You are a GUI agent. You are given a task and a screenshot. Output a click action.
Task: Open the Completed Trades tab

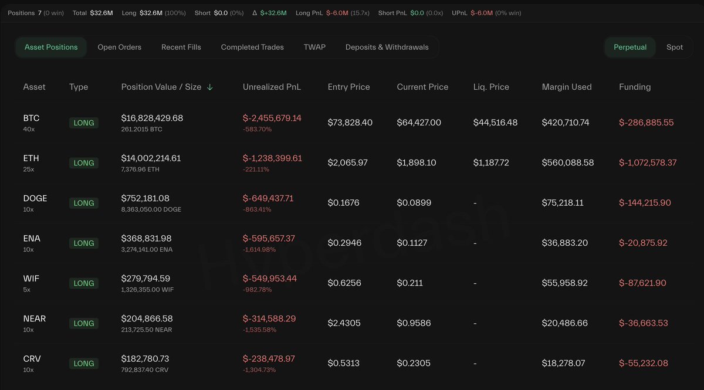[x=252, y=47]
